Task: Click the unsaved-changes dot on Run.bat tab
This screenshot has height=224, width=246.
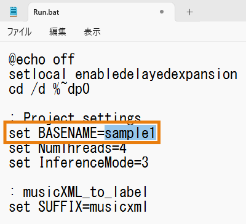Action: click(x=162, y=12)
